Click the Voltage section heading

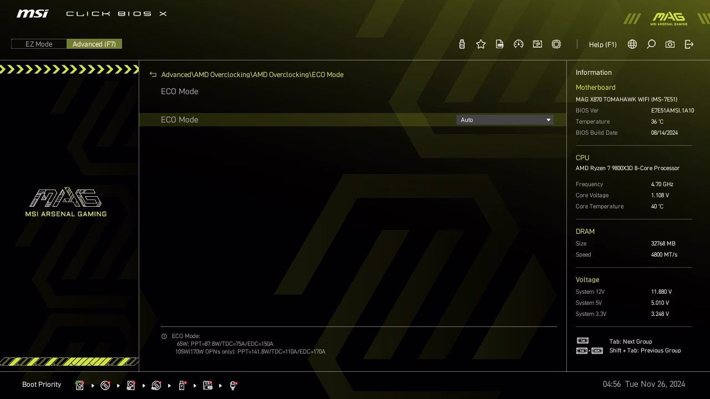coord(587,280)
